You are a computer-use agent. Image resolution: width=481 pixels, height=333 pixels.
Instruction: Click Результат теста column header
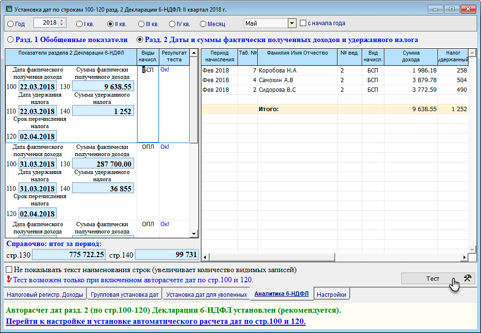tap(174, 57)
